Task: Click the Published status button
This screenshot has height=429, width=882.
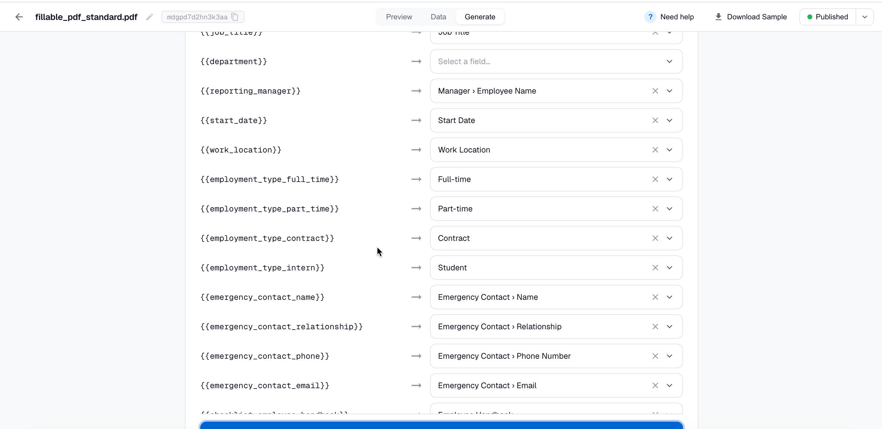Action: [828, 17]
